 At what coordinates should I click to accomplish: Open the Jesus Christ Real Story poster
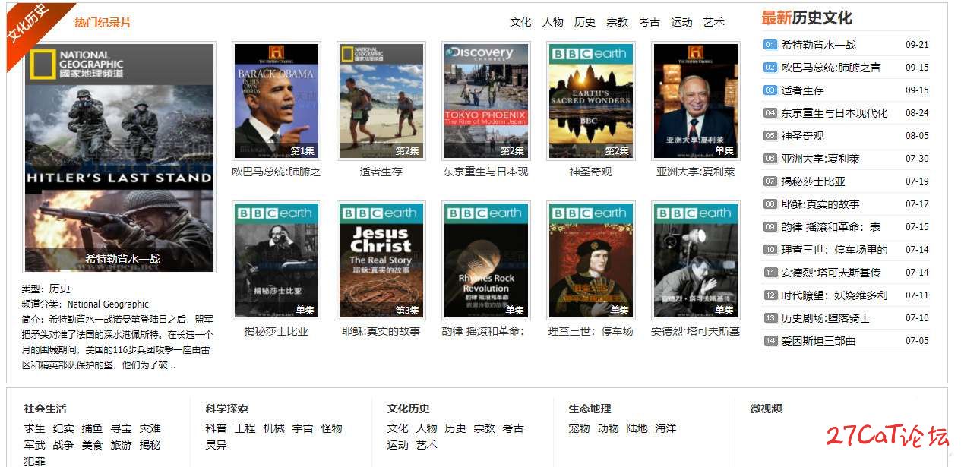pos(381,260)
